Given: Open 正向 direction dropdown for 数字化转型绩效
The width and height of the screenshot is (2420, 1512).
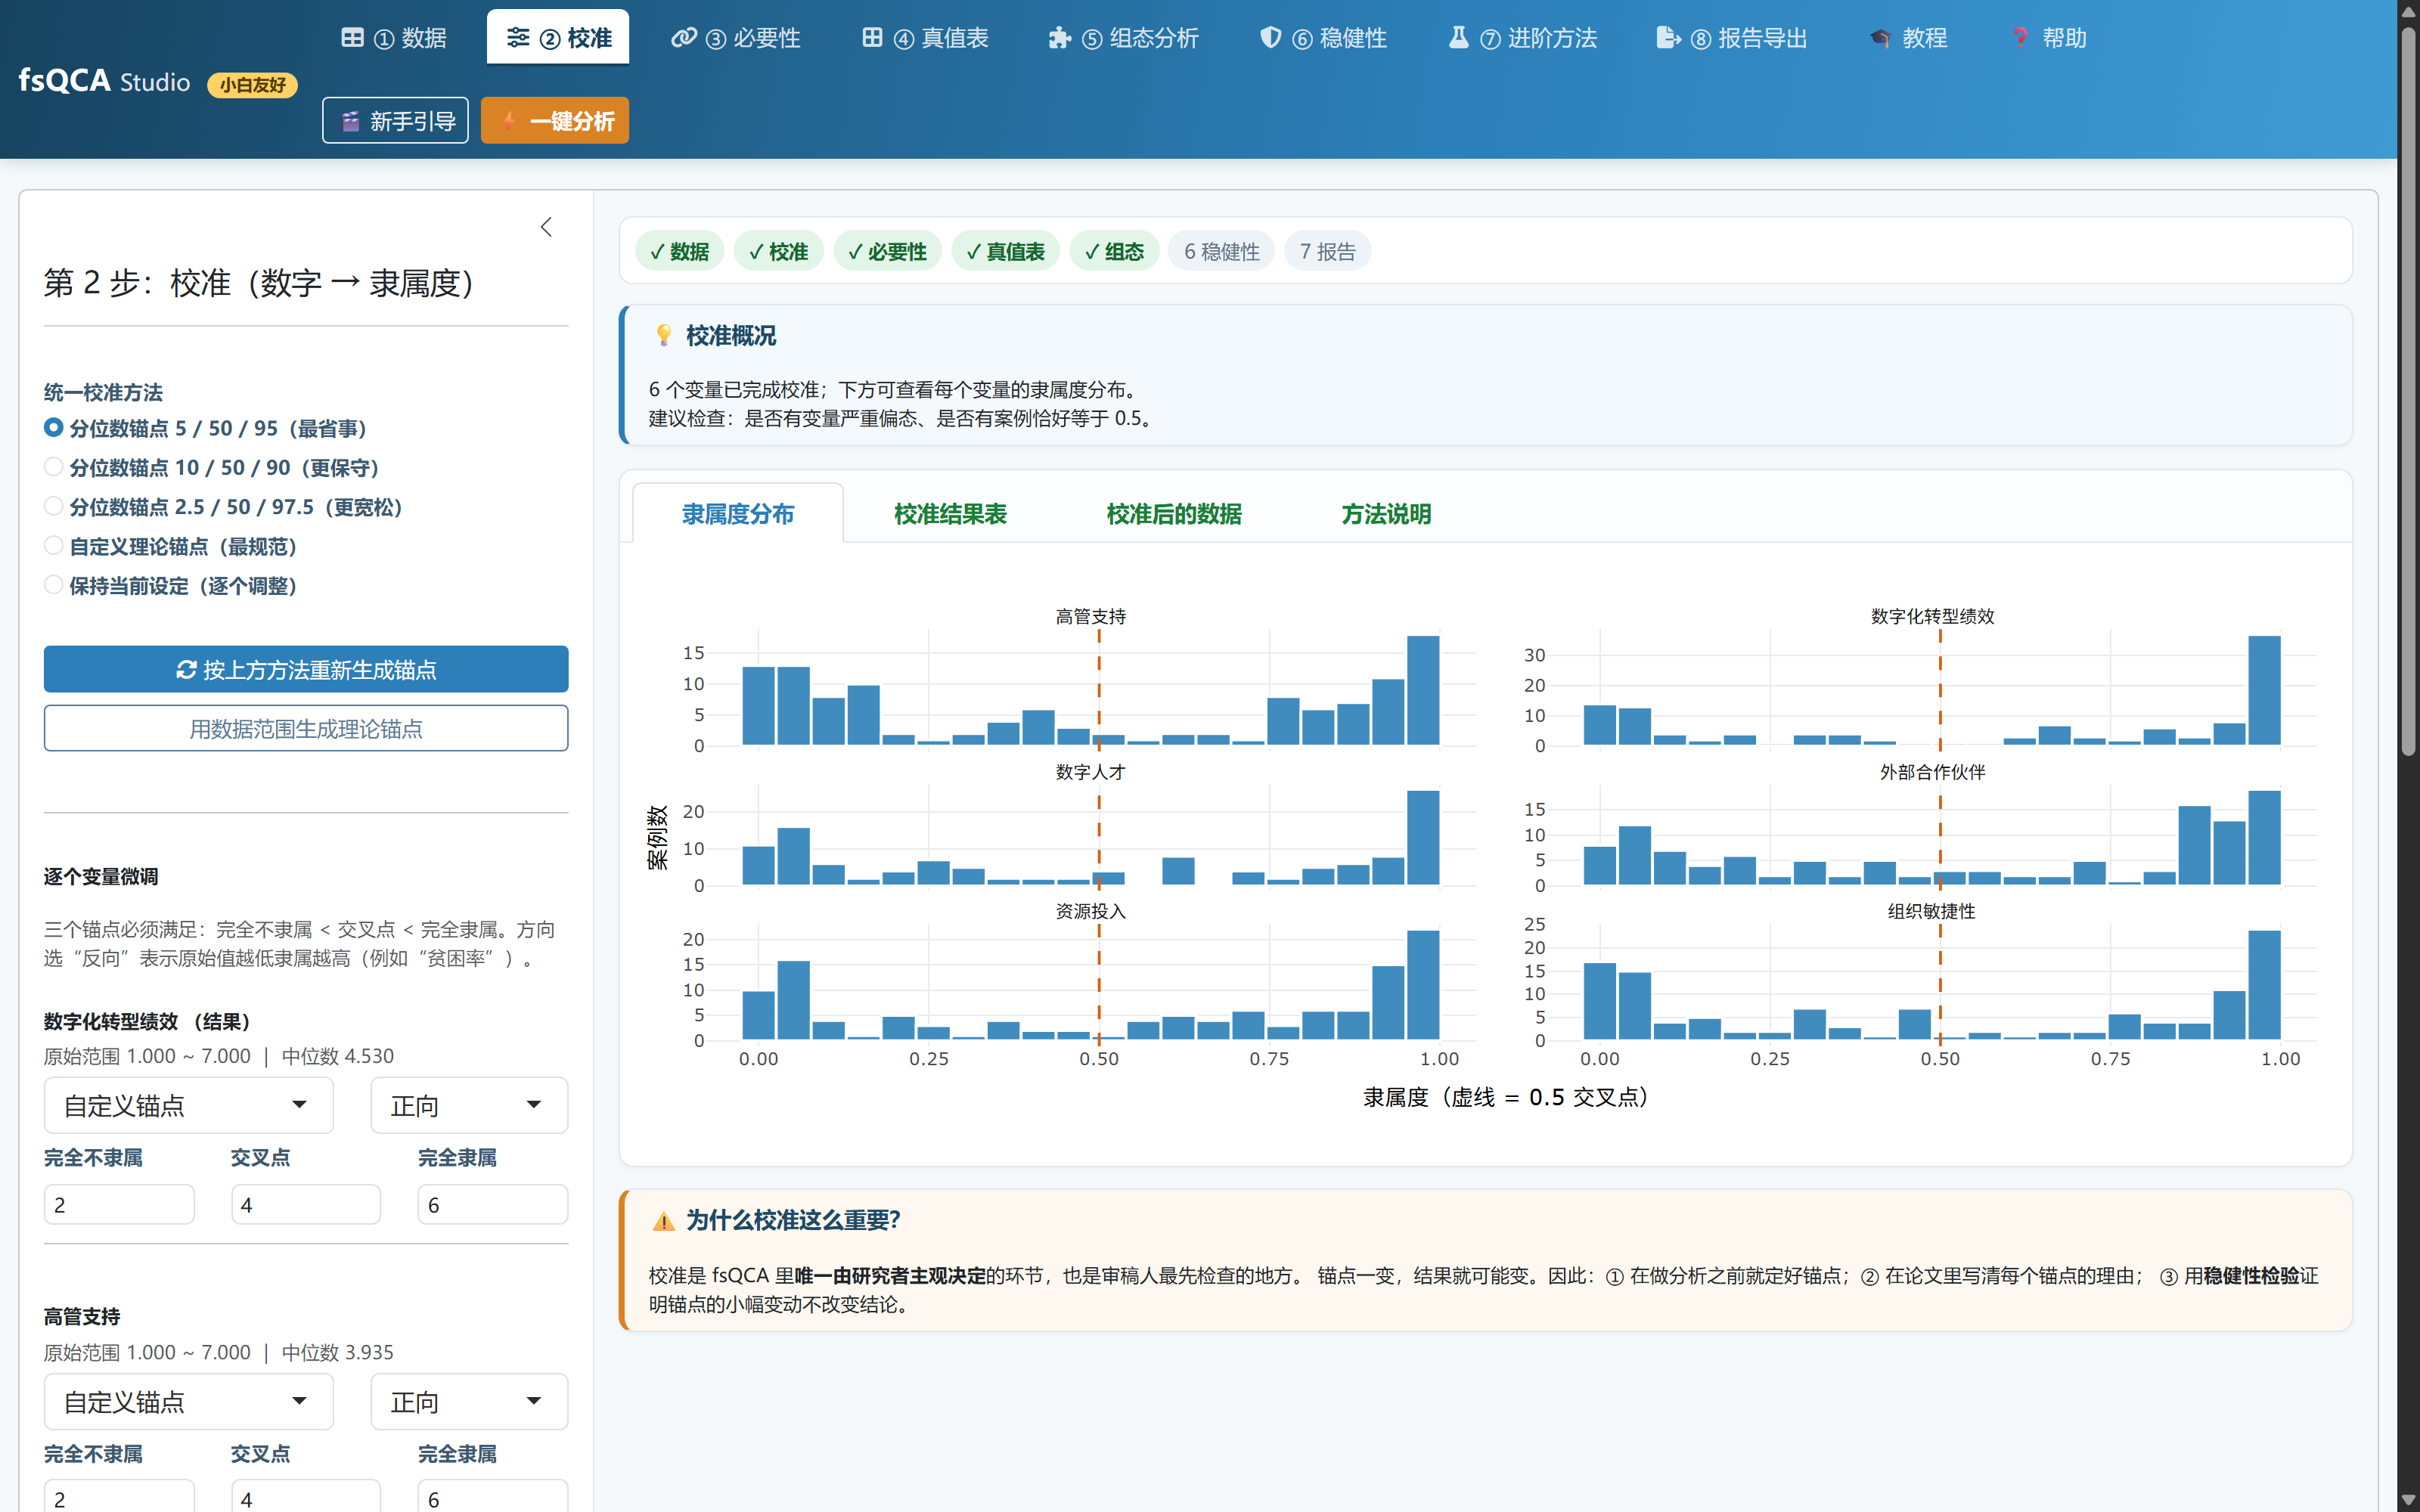Looking at the screenshot, I should pyautogui.click(x=469, y=1105).
